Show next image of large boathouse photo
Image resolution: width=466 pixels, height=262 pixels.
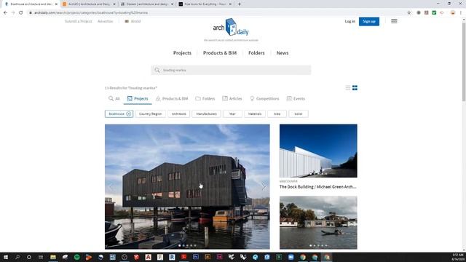[264, 186]
